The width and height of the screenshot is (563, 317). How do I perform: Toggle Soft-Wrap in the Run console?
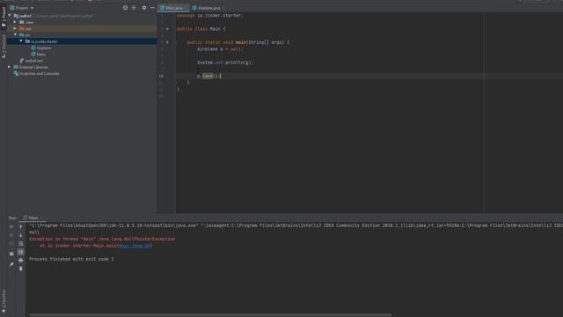pos(21,244)
